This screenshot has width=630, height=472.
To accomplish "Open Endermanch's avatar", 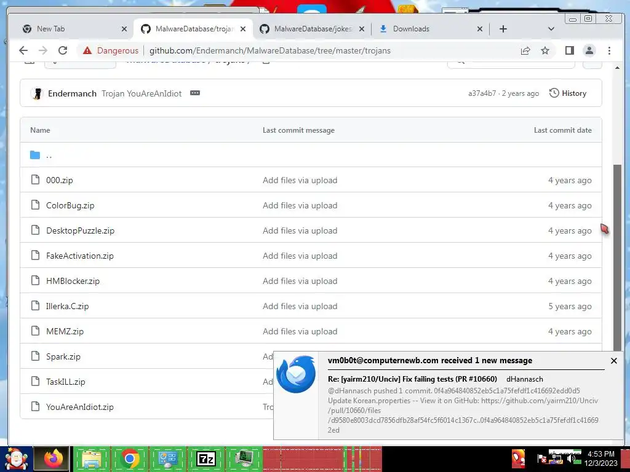I will [x=37, y=93].
